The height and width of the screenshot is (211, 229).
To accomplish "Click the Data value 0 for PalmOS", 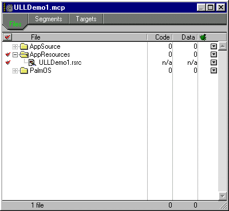I will coord(195,71).
